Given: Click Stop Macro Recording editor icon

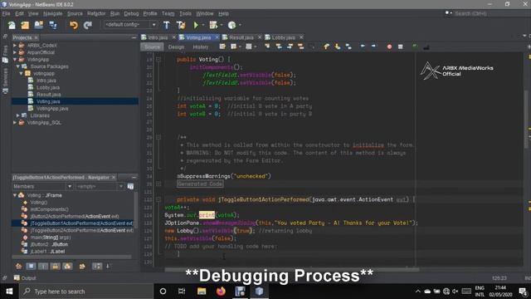Looking at the screenshot, I should (x=400, y=47).
